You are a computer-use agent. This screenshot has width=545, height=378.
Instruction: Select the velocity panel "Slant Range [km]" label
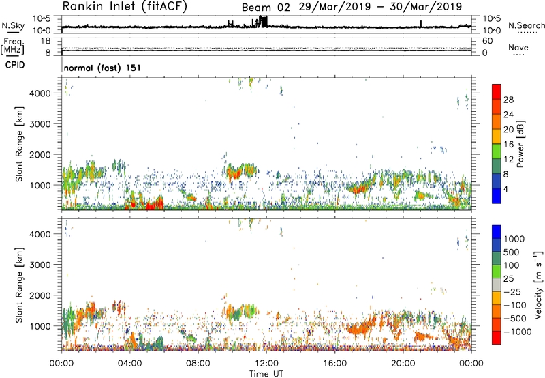[19, 285]
